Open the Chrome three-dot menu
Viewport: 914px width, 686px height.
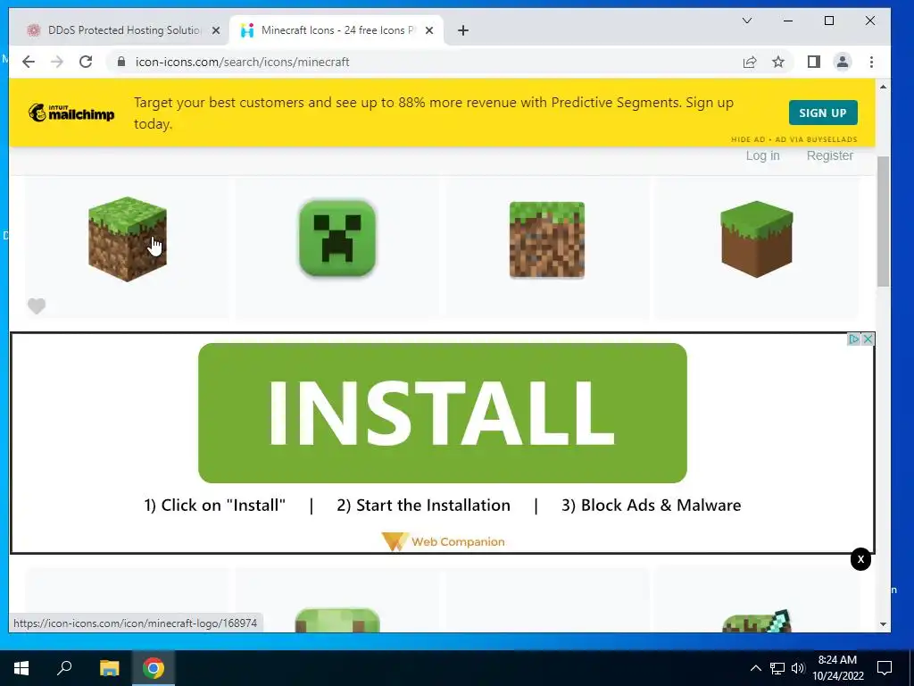pyautogui.click(x=871, y=62)
